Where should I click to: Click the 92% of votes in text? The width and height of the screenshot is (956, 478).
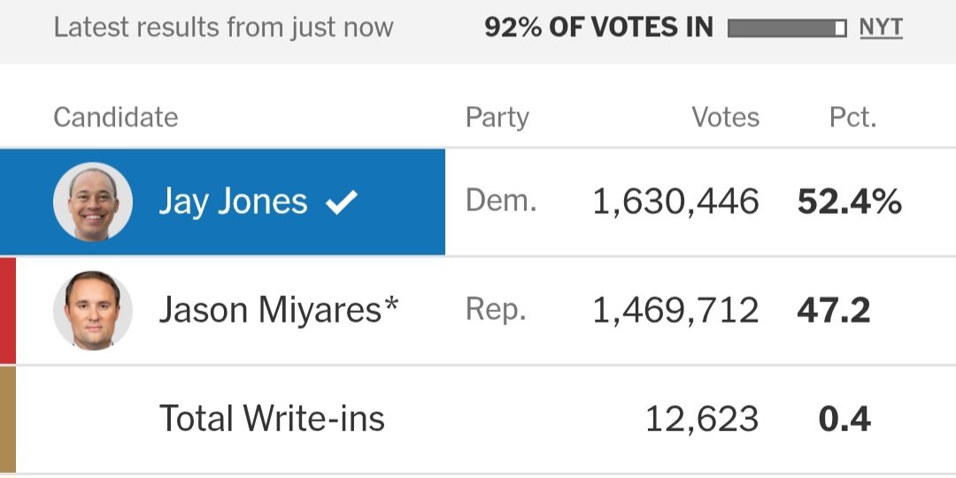point(598,27)
